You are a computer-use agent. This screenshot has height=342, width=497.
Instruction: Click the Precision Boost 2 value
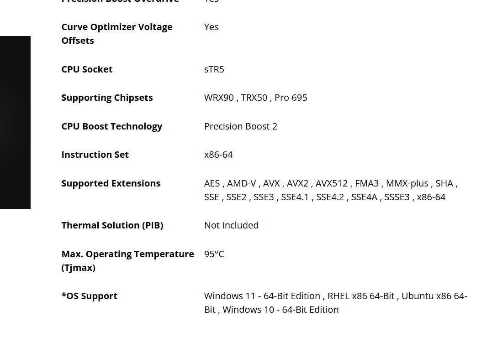tap(240, 126)
